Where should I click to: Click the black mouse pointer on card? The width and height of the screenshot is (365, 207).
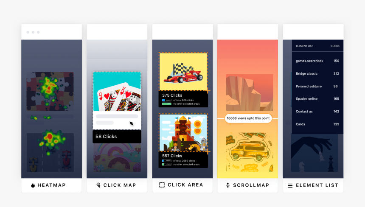coord(132,123)
